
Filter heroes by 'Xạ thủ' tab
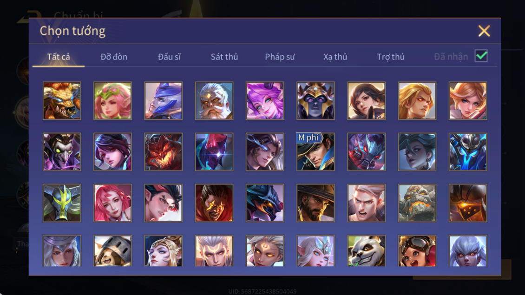coord(335,57)
